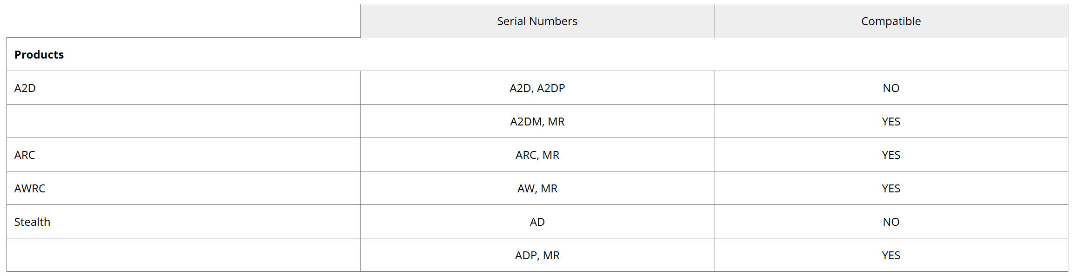
Task: Select the bold Products row heading
Action: [x=39, y=55]
